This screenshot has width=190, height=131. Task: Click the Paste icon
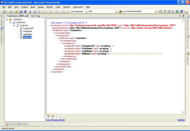pos(39,12)
